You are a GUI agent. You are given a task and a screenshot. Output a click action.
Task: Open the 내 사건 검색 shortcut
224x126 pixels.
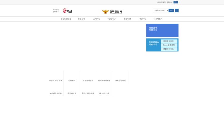[x=104, y=93]
